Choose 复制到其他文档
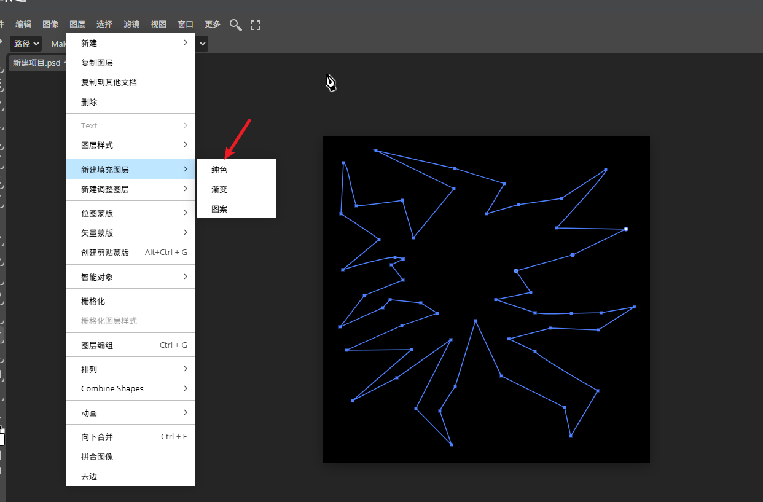 (x=131, y=82)
